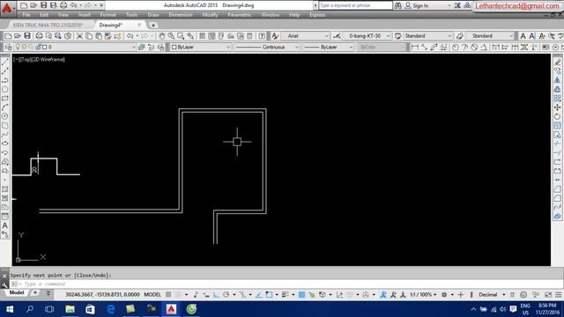Open the Dimension menu
This screenshot has height=317, width=564.
[x=181, y=15]
